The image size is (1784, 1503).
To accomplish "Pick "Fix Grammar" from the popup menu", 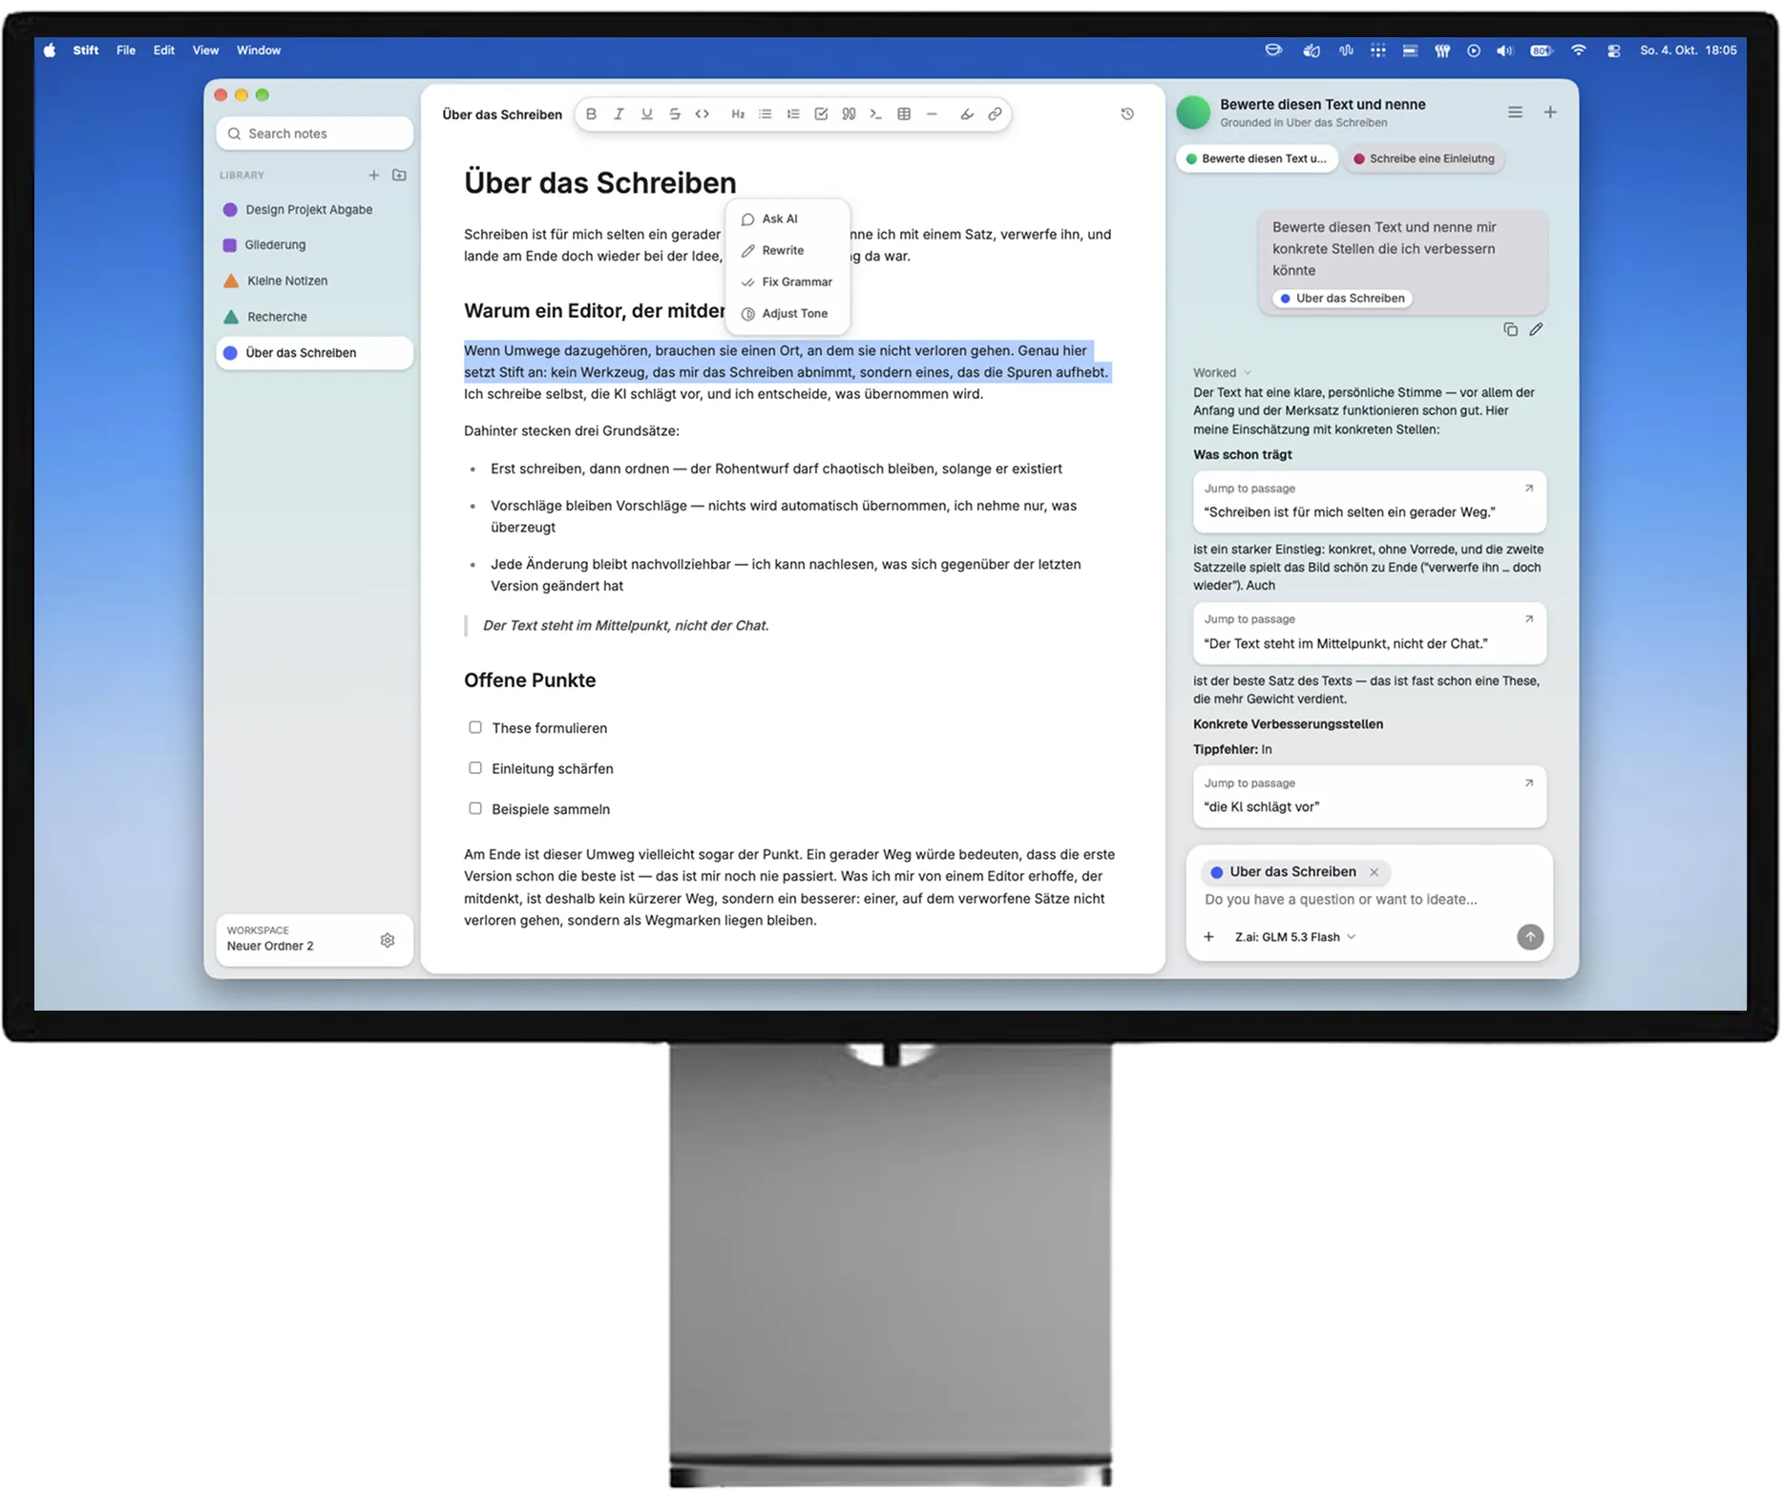I will pos(787,282).
